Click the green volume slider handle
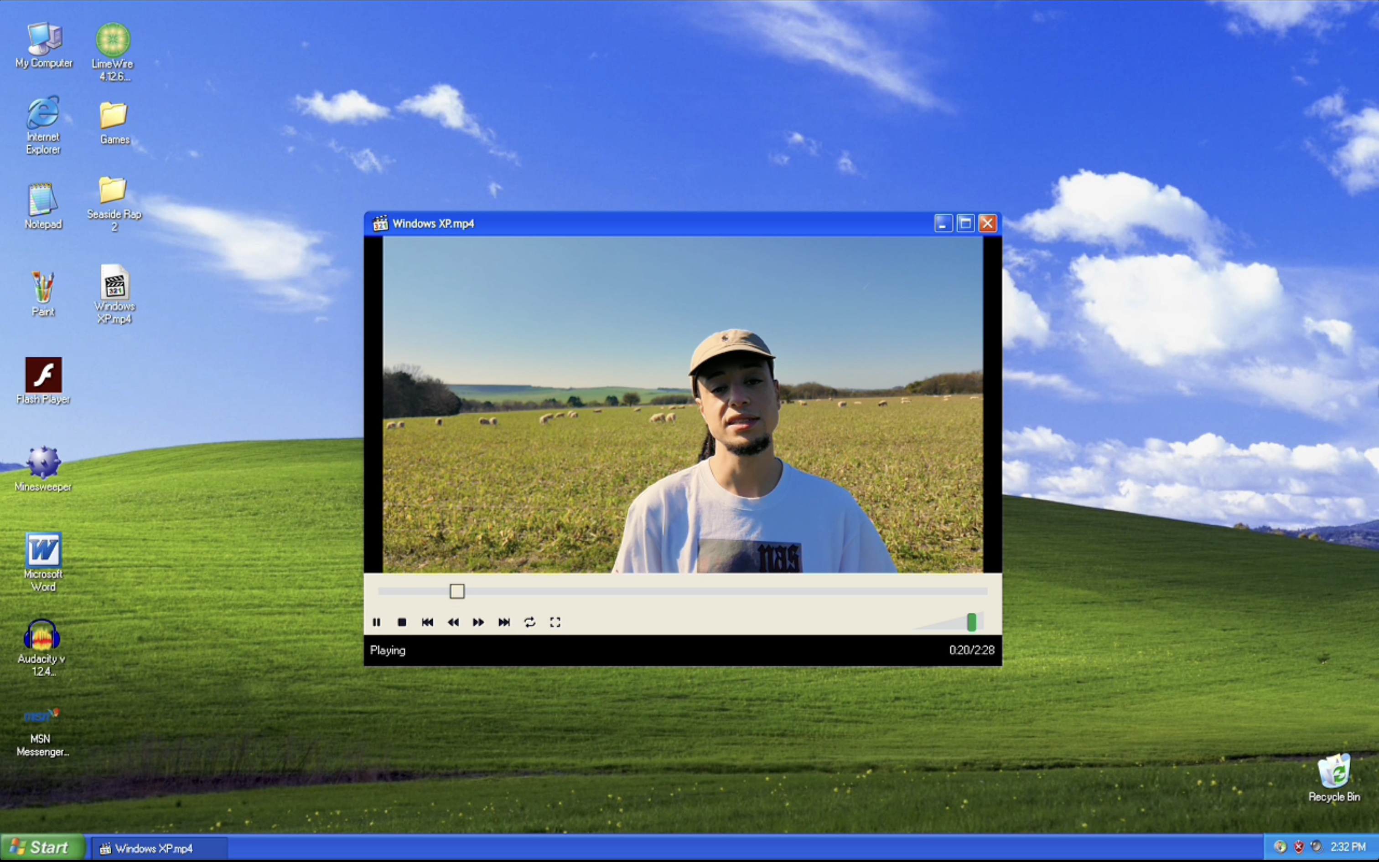1379x862 pixels. (972, 622)
